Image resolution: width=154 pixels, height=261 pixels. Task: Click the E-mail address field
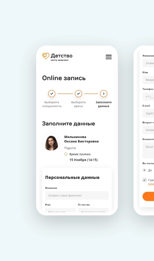click(x=148, y=113)
